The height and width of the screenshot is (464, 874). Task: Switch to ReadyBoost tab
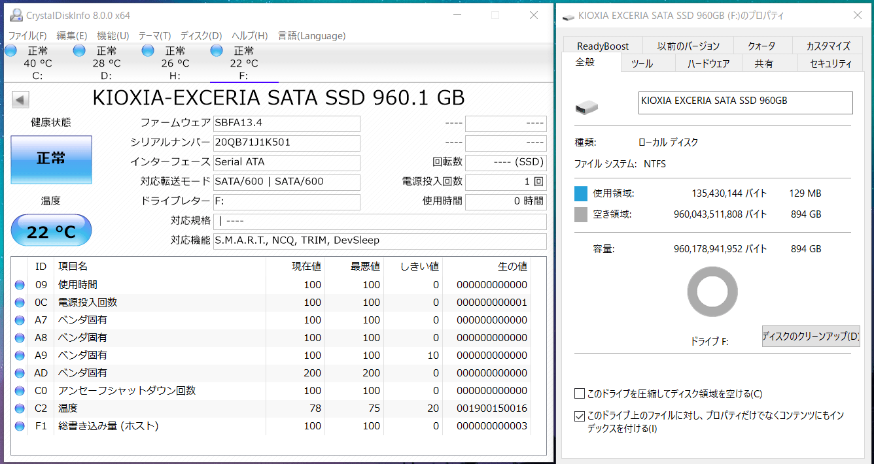[603, 46]
